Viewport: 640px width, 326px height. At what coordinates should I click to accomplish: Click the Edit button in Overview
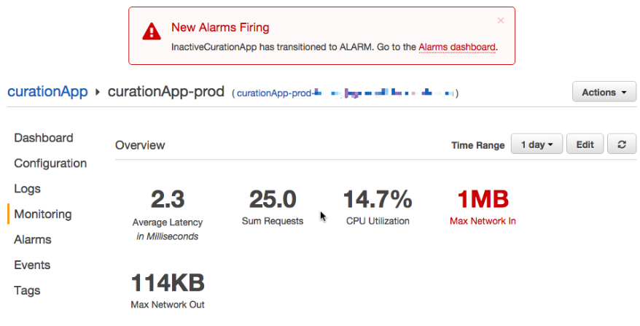tap(585, 144)
